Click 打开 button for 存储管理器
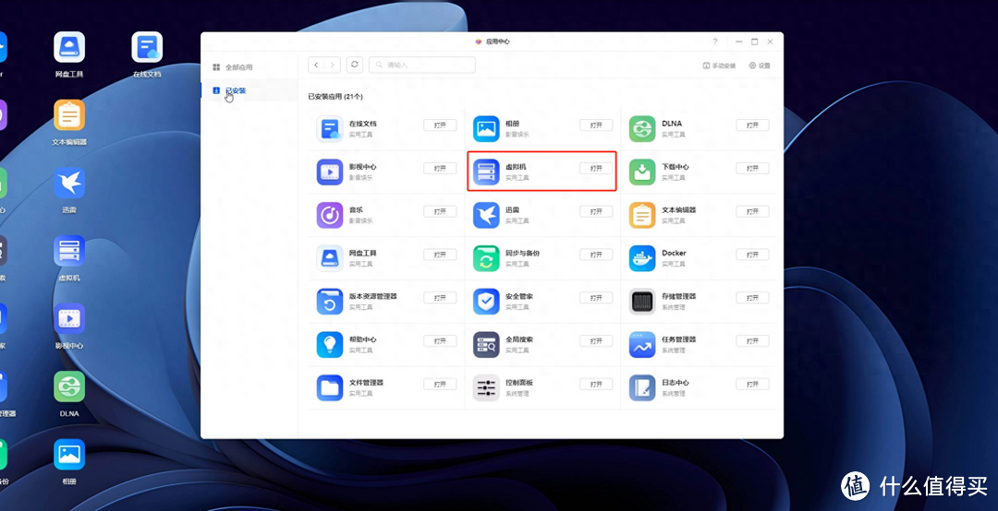998x511 pixels. click(x=752, y=298)
